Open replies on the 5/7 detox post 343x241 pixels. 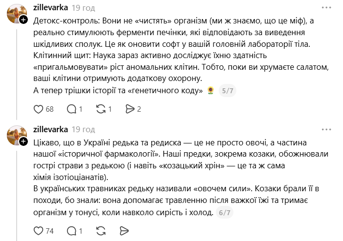(71, 109)
